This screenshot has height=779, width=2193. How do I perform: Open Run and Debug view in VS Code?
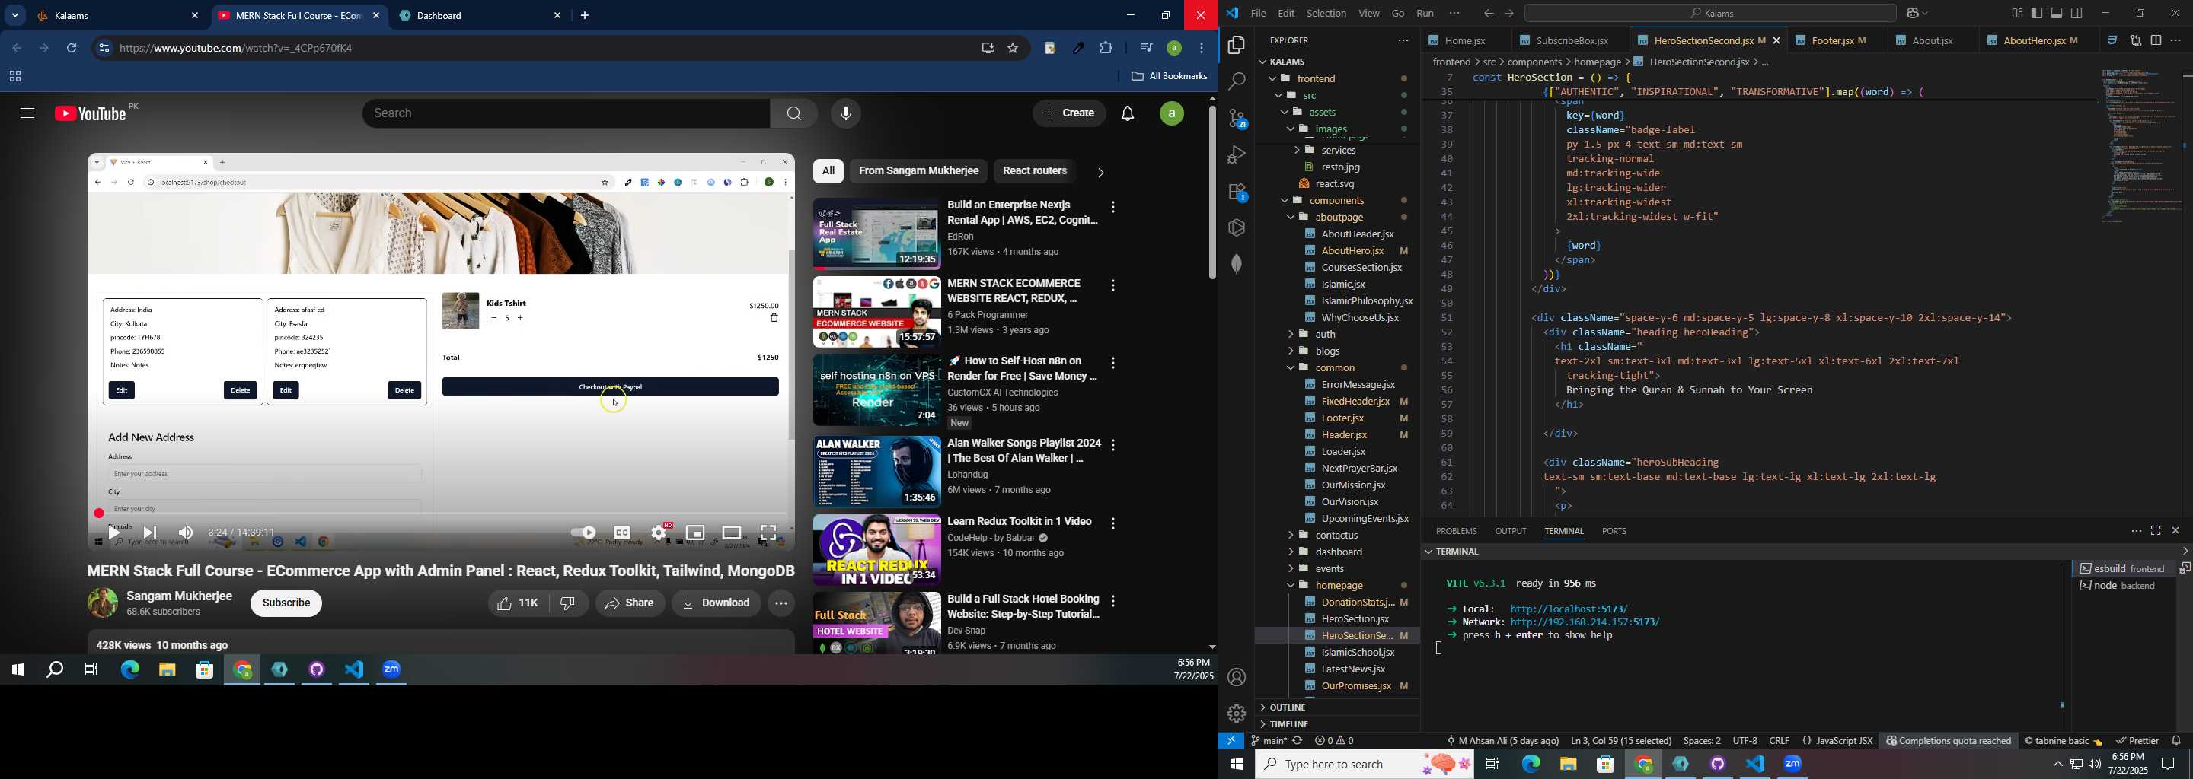1237,154
